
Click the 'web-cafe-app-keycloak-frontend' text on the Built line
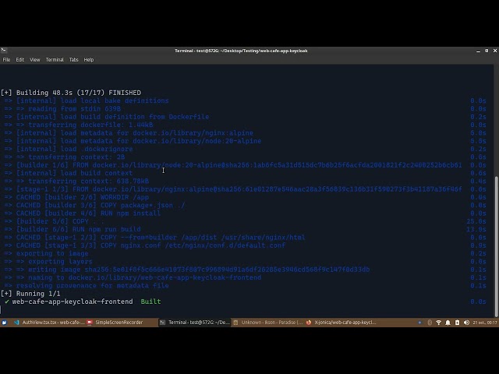pyautogui.click(x=73, y=302)
